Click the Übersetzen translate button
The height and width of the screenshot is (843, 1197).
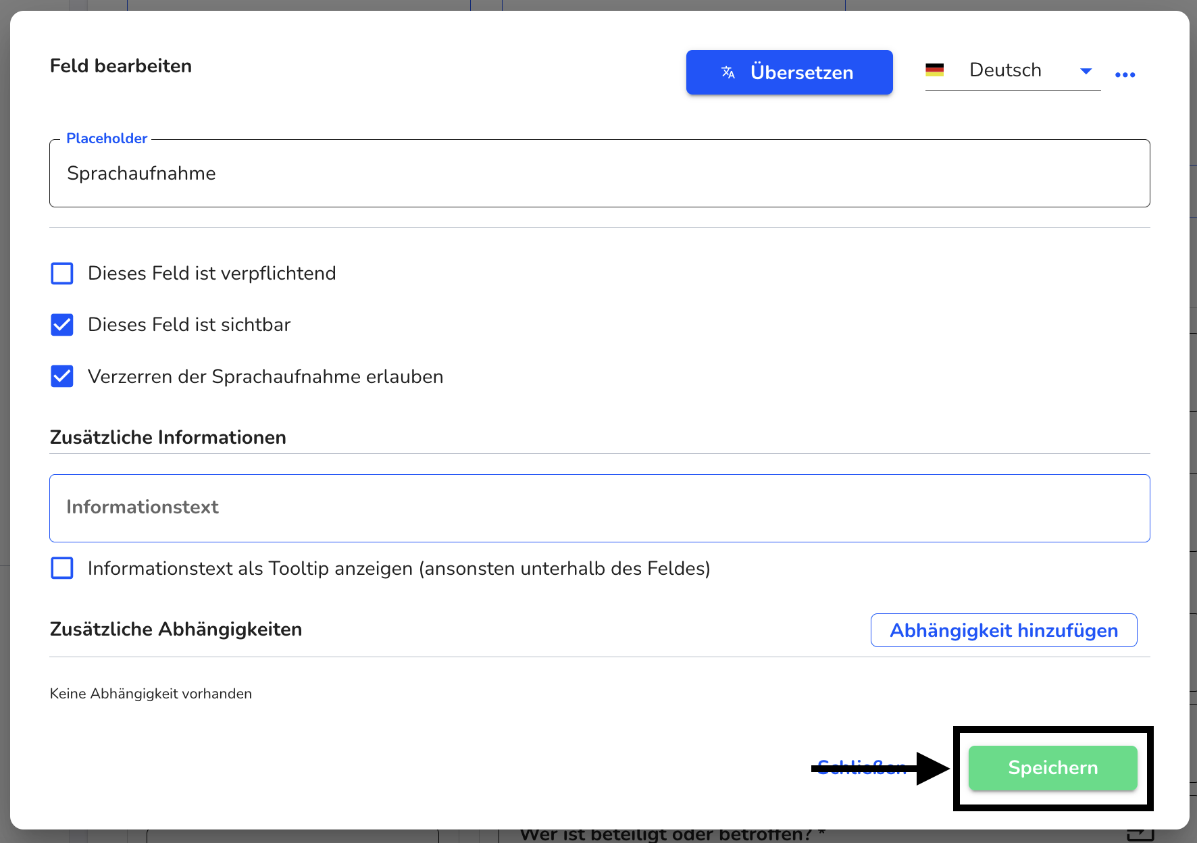click(x=789, y=72)
